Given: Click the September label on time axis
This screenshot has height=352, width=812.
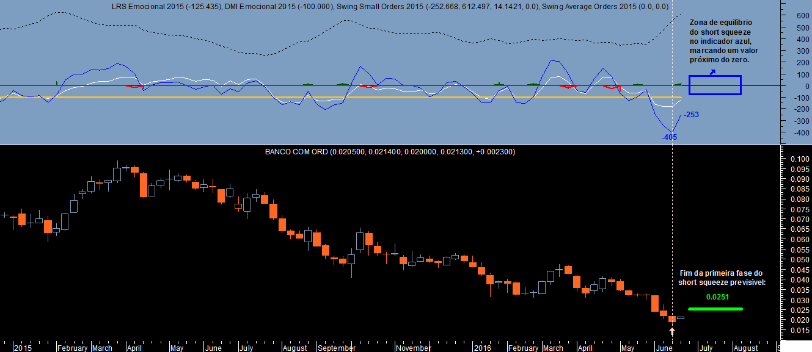Looking at the screenshot, I should [x=337, y=348].
